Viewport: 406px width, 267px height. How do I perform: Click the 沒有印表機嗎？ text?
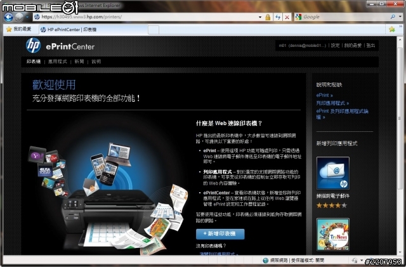[211, 246]
